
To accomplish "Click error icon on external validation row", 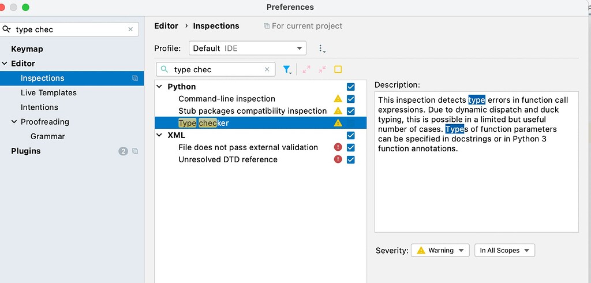I will [x=338, y=147].
